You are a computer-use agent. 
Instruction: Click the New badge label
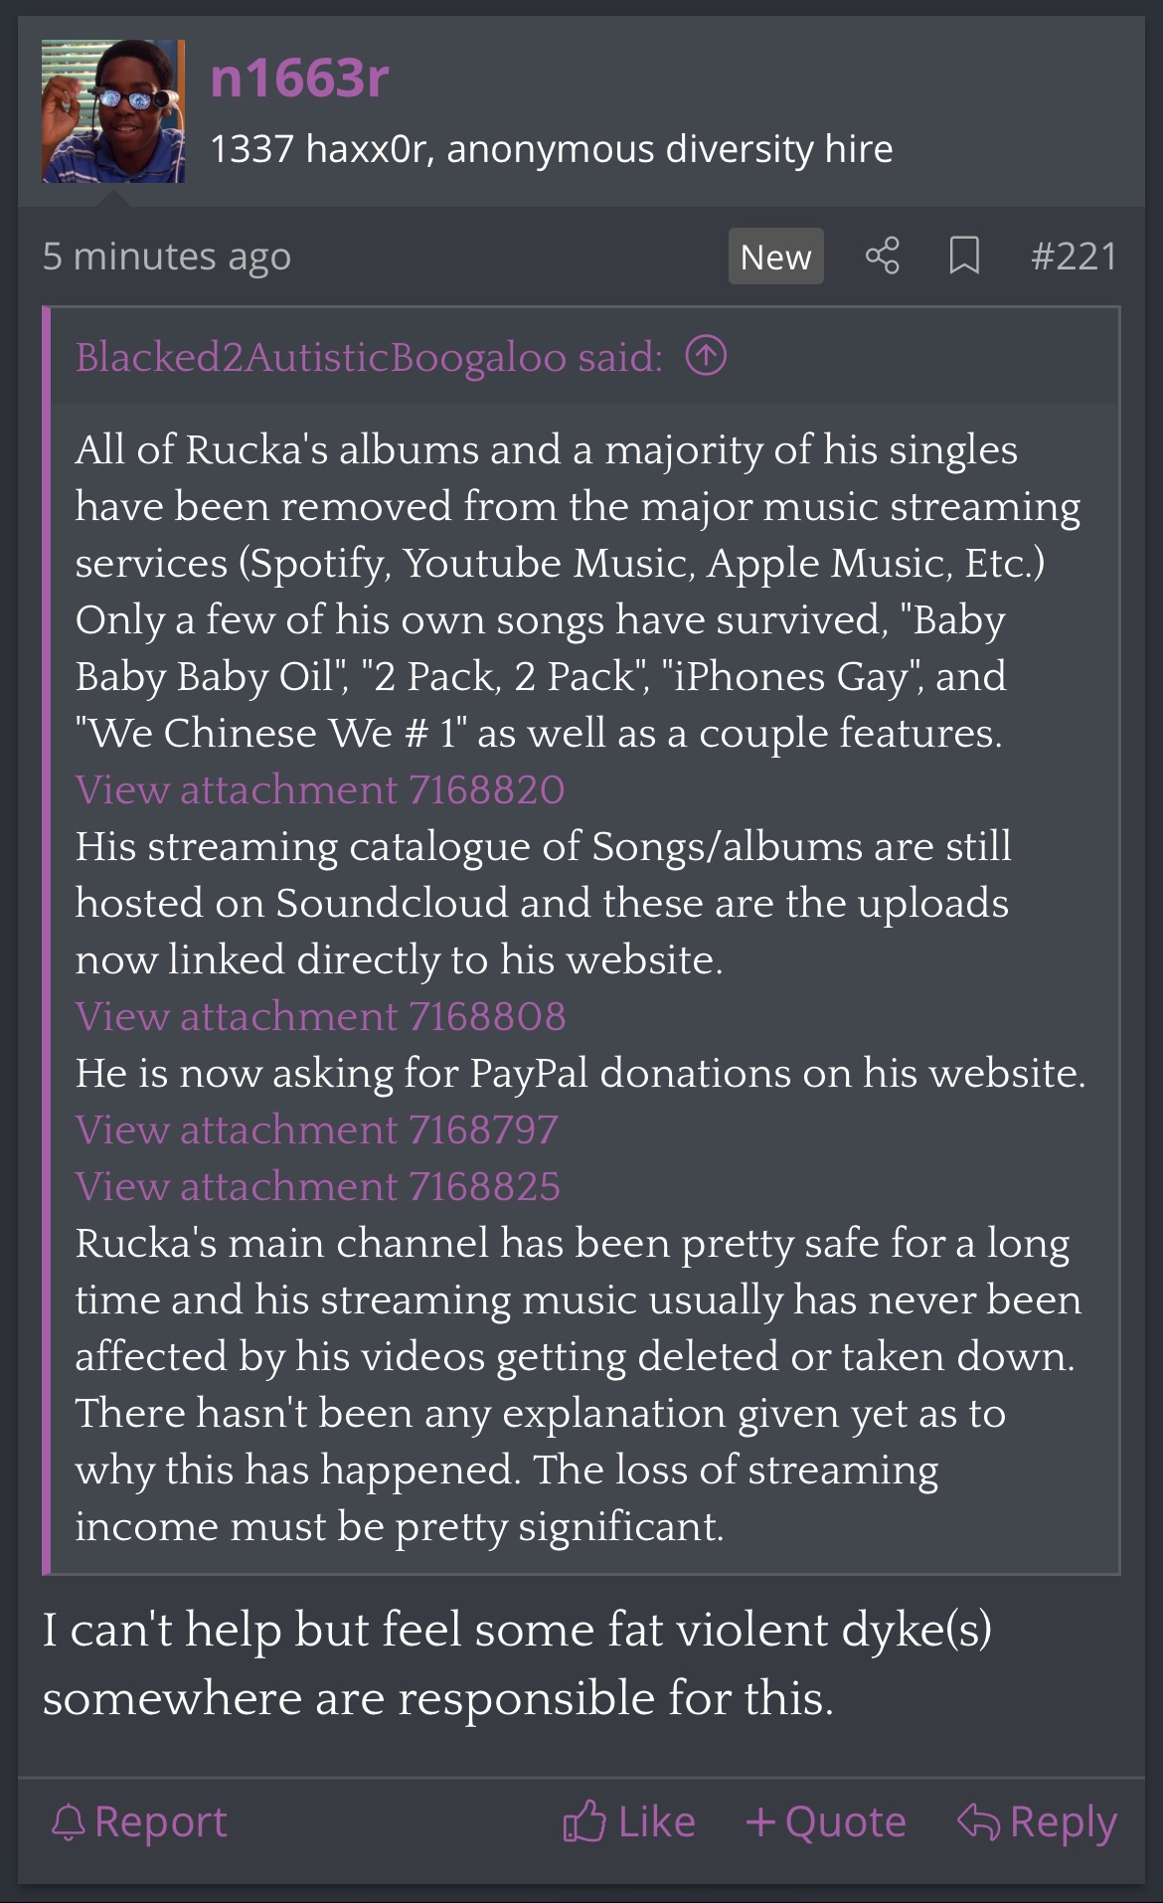[776, 257]
